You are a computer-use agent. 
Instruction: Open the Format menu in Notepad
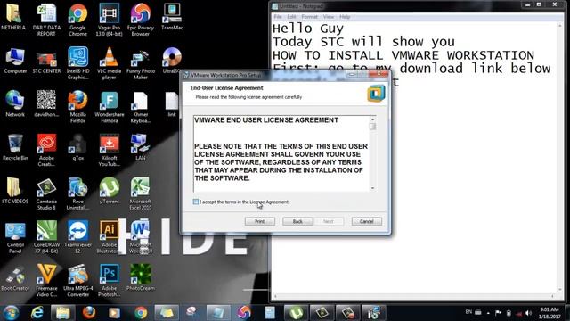[x=309, y=17]
